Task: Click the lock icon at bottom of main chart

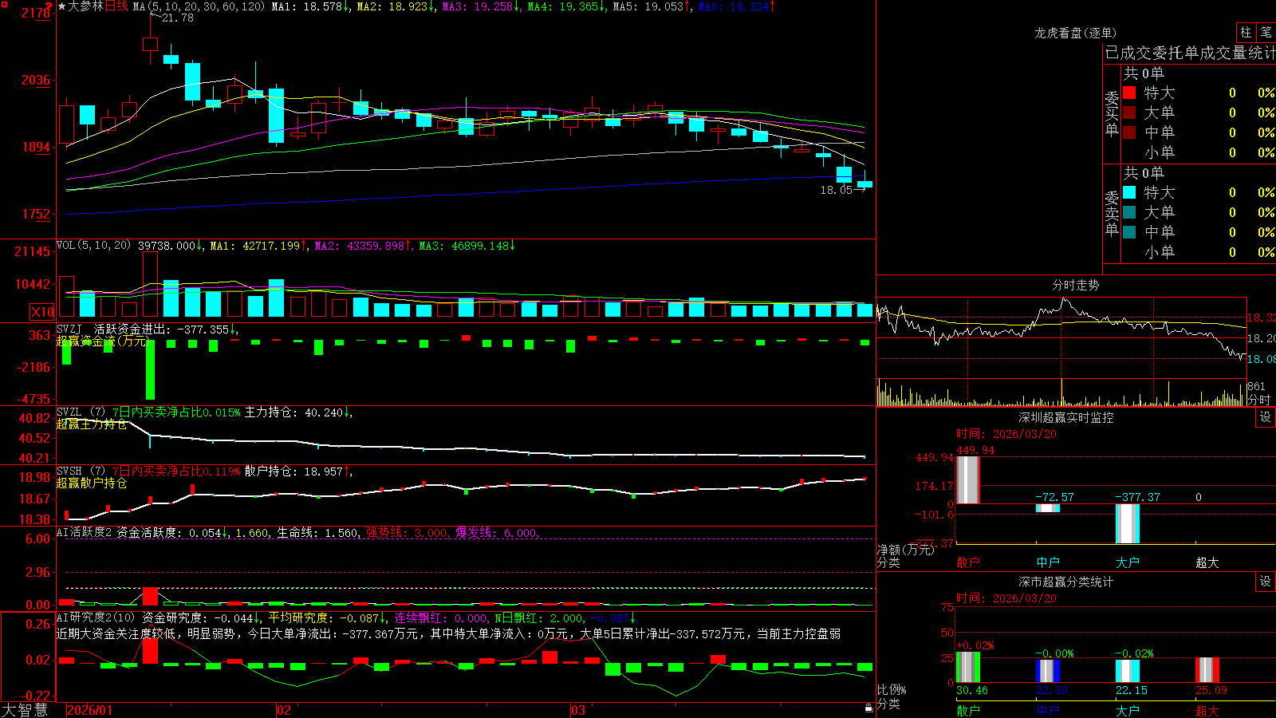Action: tap(868, 708)
